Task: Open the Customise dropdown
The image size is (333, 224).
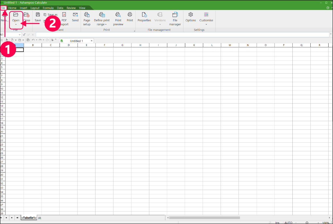Action: (206, 24)
